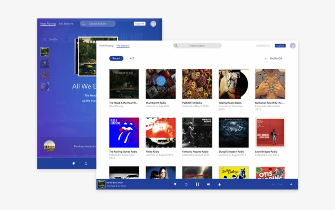This screenshot has width=335, height=210.
Task: Click the Create Station field in back window
Action: [x=98, y=24]
